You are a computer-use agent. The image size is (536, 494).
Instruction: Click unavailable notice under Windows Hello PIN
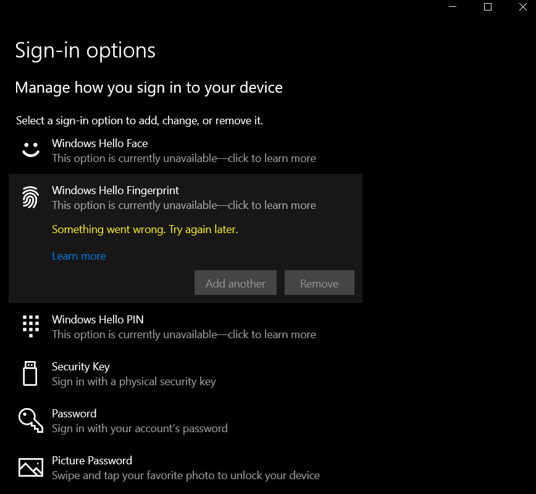tap(184, 334)
